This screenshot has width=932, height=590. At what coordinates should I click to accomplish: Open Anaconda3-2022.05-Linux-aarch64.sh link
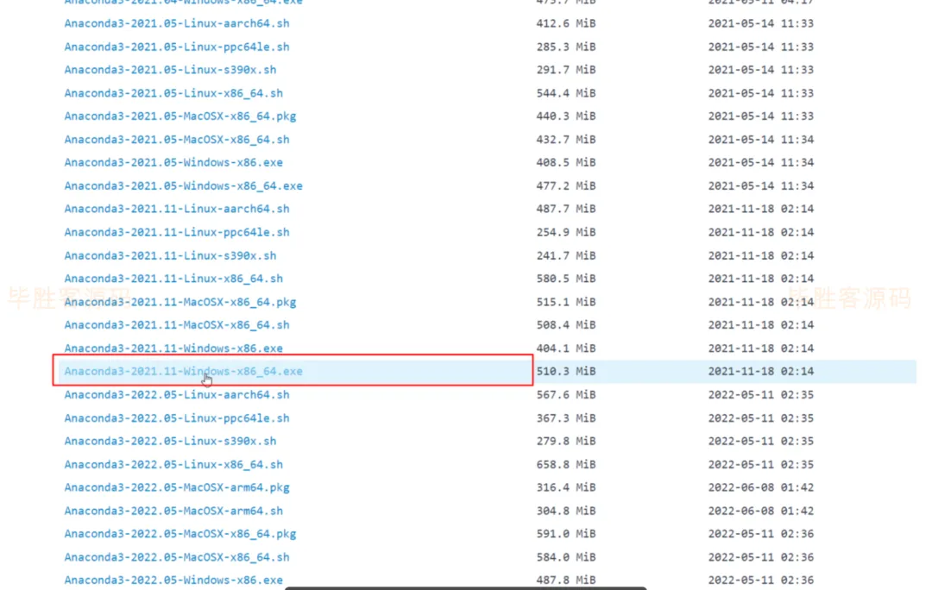(177, 395)
